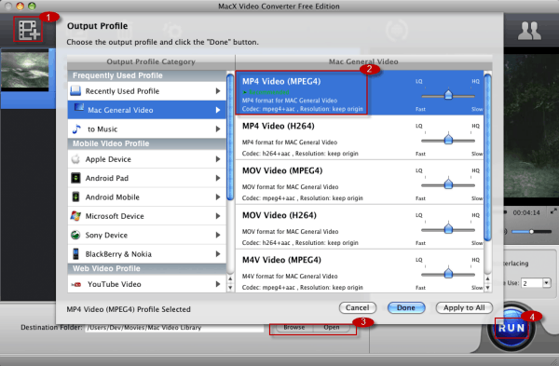Click the Microsoft Device Windows flag icon
The height and width of the screenshot is (366, 559).
[x=75, y=216]
